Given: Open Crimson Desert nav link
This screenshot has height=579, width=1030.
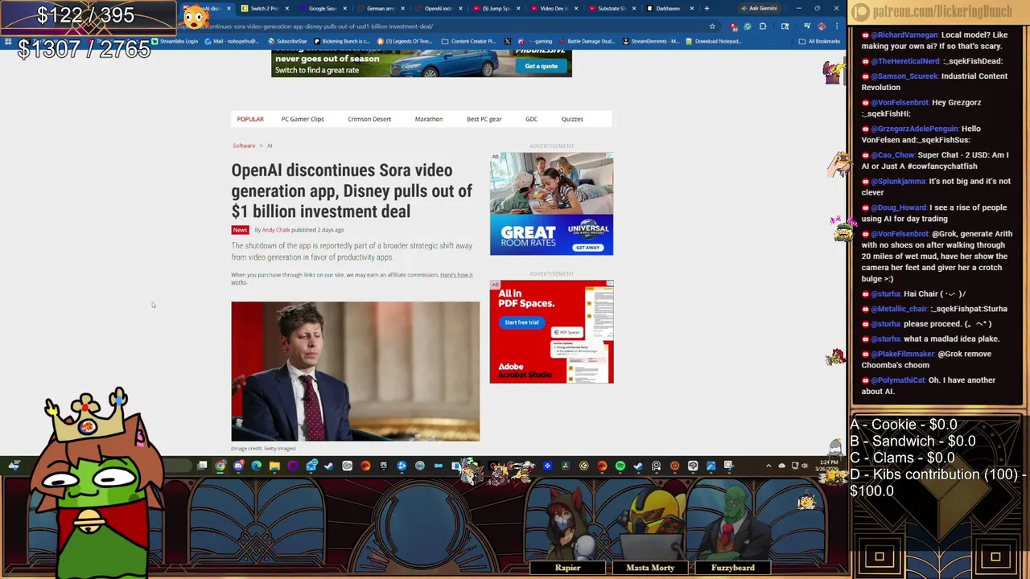Looking at the screenshot, I should [369, 119].
